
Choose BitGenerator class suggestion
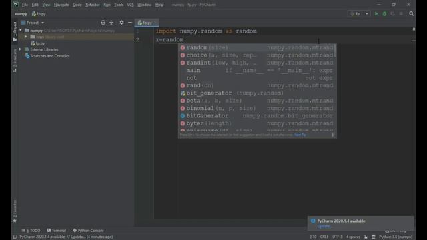[x=257, y=116]
